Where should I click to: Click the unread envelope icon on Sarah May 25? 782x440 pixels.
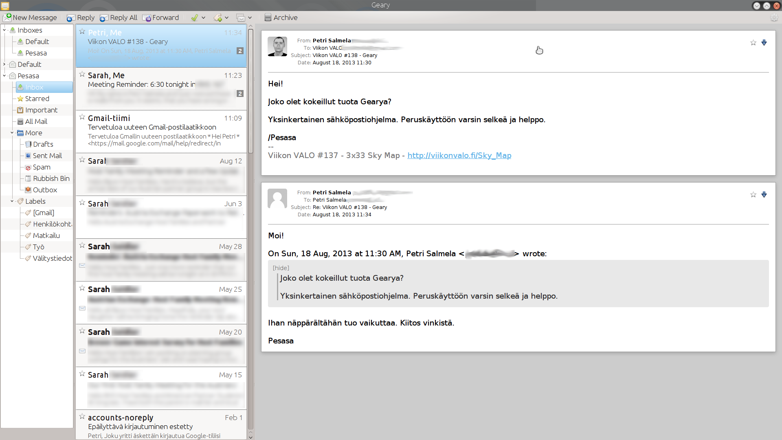click(x=82, y=308)
